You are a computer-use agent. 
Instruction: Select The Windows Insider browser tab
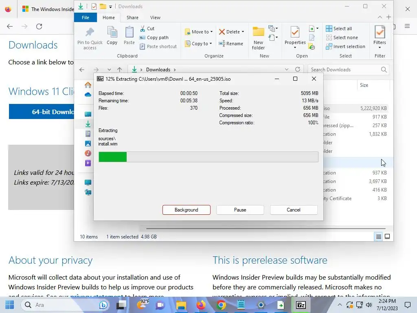pos(47,9)
